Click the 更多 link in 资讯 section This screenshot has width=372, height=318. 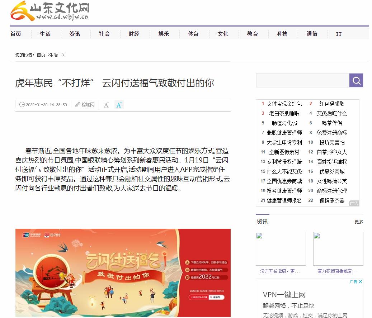click(359, 222)
